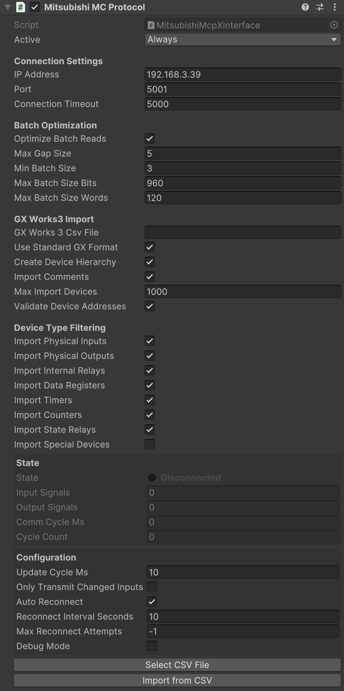This screenshot has width=344, height=691.
Task: Click the Port field showing 5001
Action: coord(243,89)
